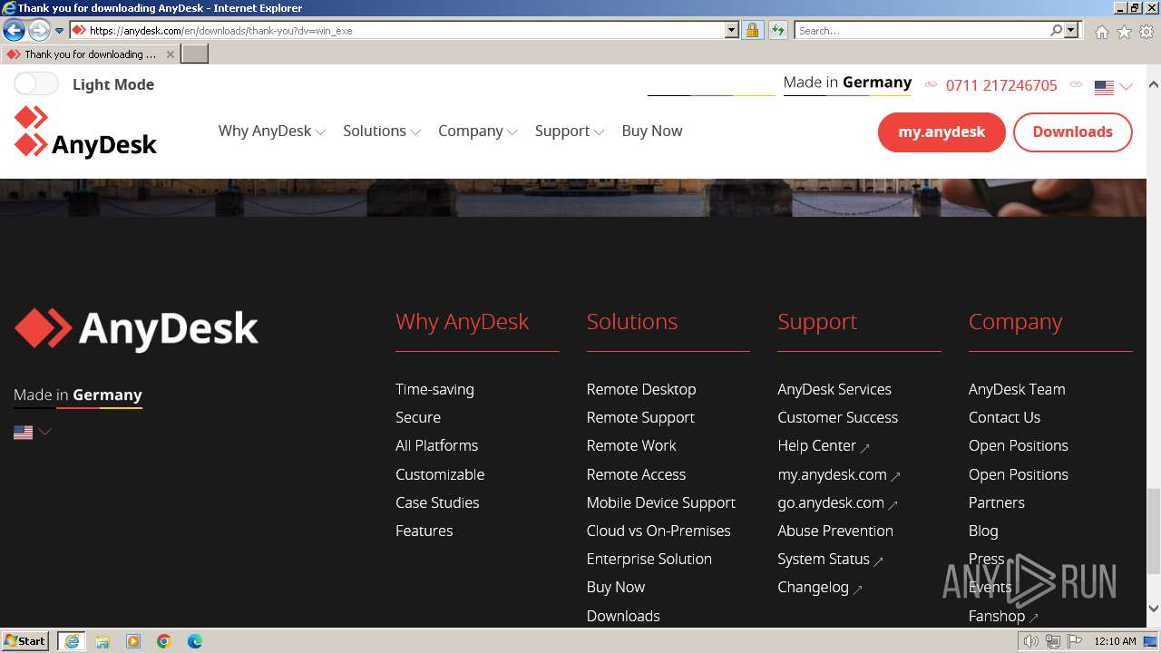Click the page vertical scrollbar thumb
Screen dimensions: 1161x653
point(1154,531)
